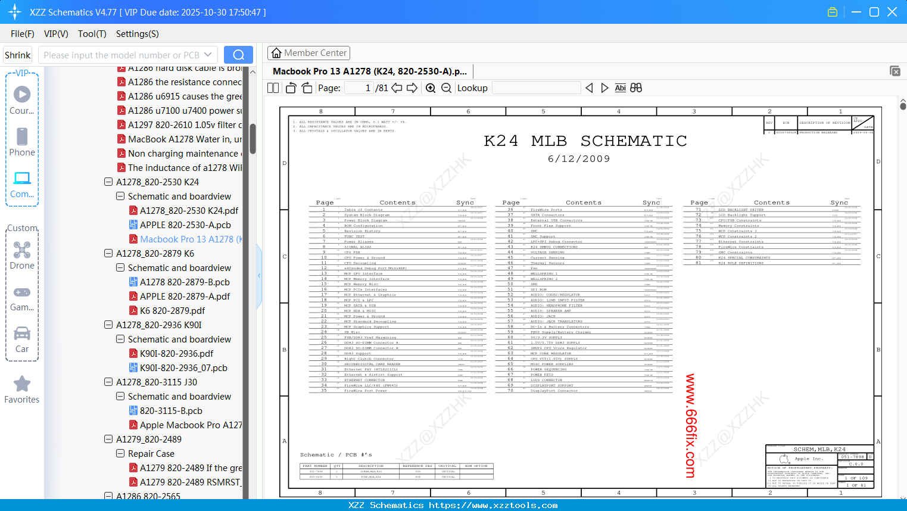Collapse the A1278_820-3115 J30 tree node
Screen dimensions: 907x511
point(108,382)
